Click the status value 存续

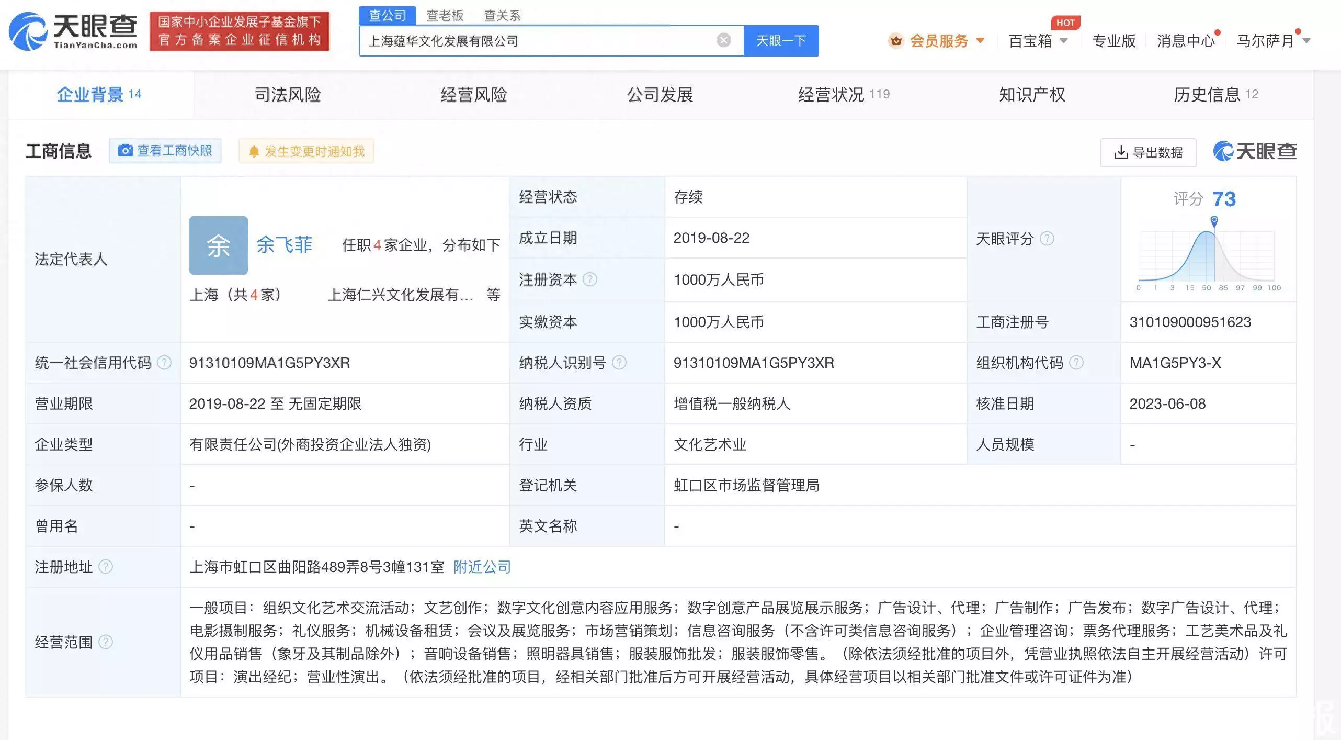[x=688, y=197]
